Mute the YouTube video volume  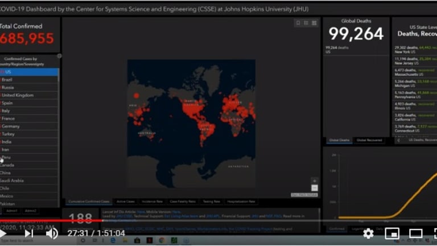(52, 233)
